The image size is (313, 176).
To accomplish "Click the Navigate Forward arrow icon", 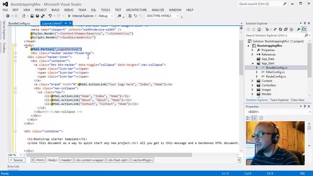I will pos(16,16).
